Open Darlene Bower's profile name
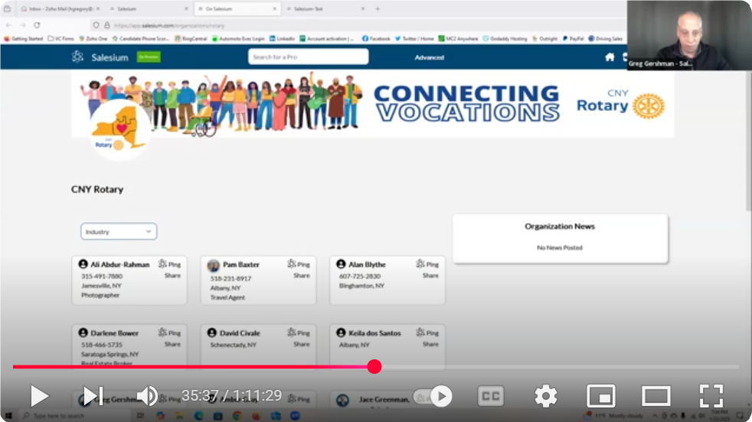This screenshot has width=752, height=422. [115, 333]
